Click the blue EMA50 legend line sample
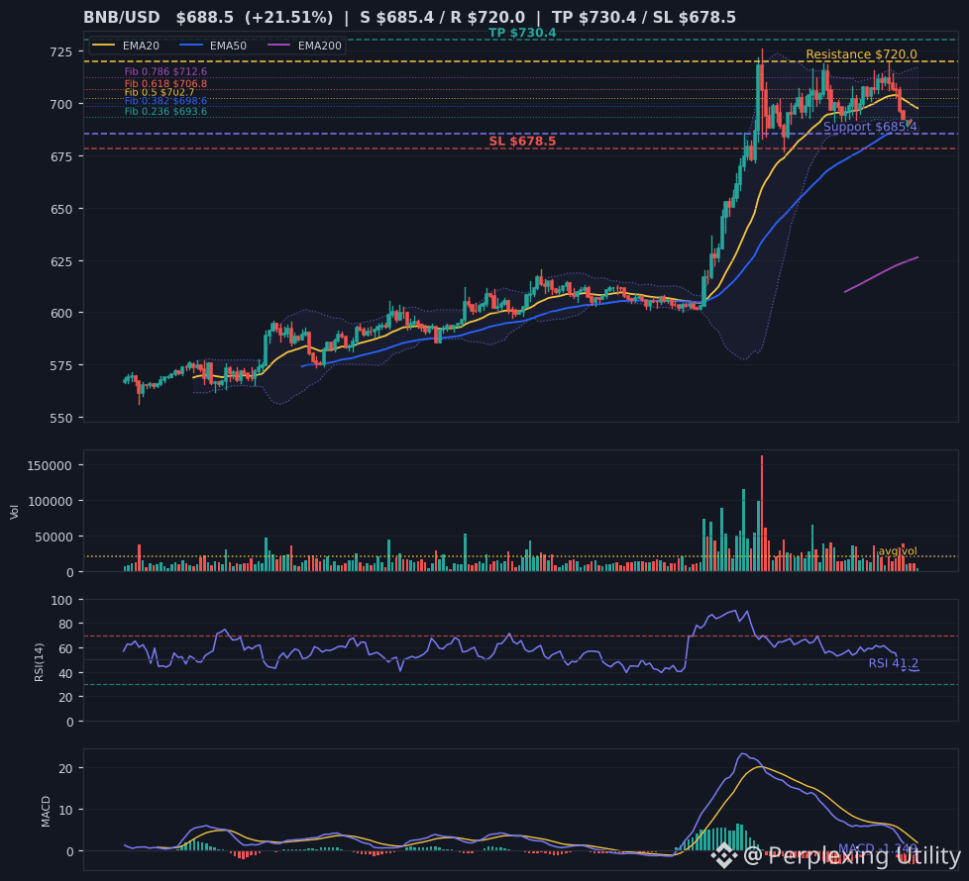 (190, 46)
